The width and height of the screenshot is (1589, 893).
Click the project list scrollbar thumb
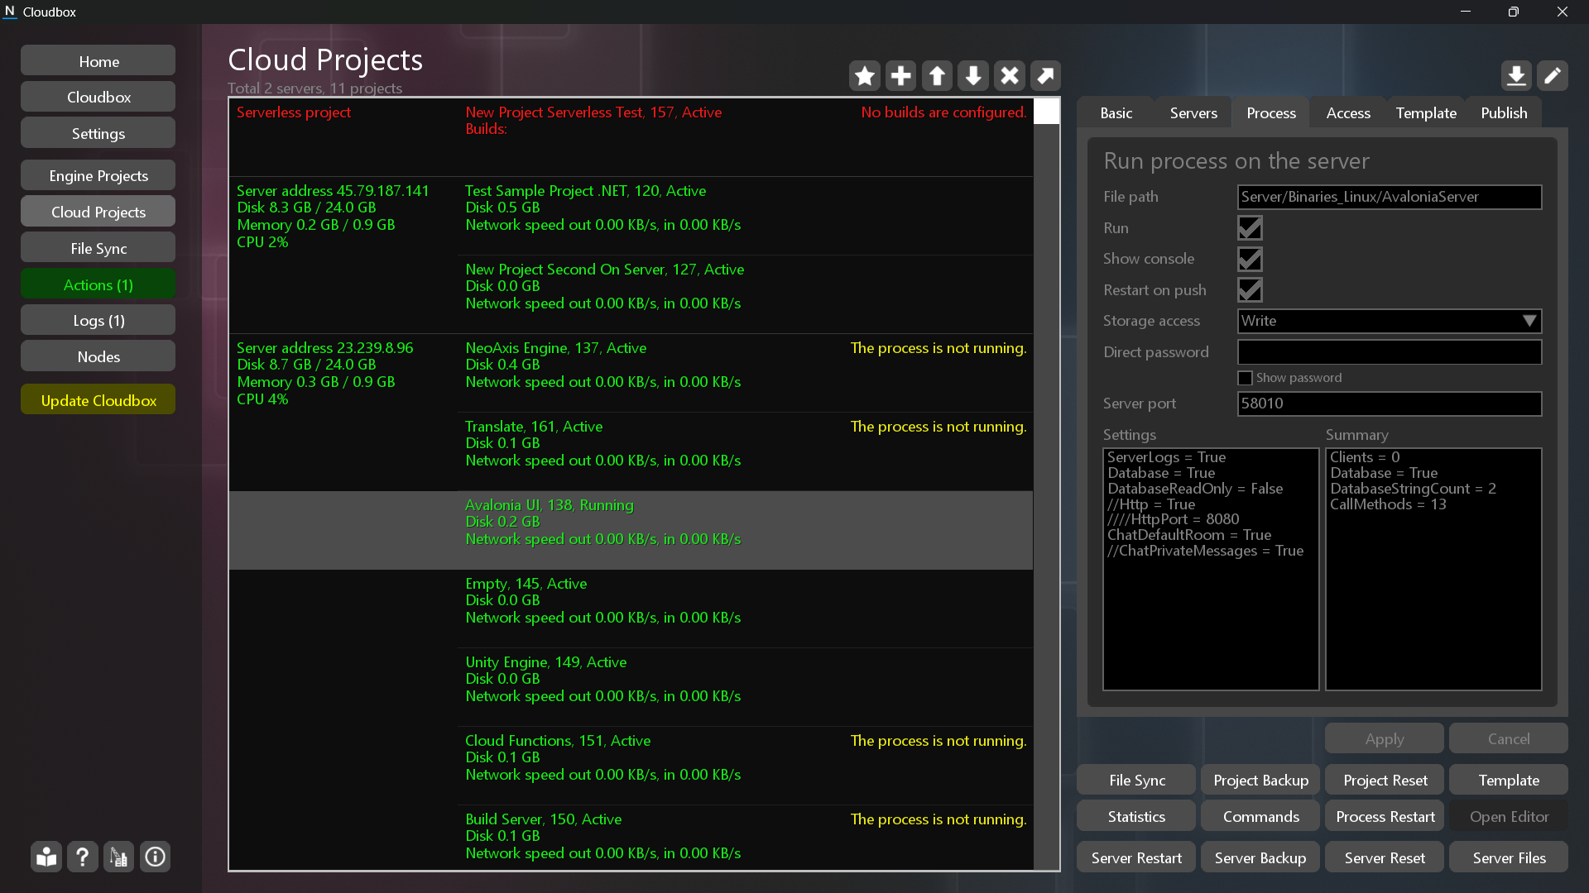click(x=1046, y=112)
